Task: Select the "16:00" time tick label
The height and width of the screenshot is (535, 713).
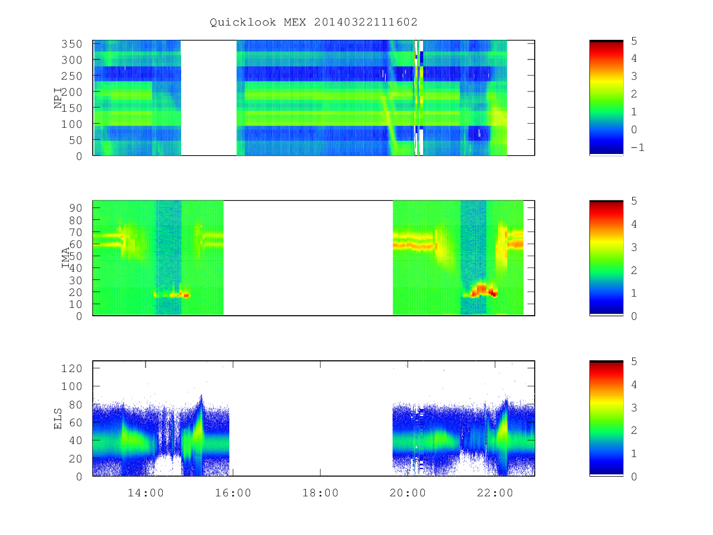Action: coord(233,493)
